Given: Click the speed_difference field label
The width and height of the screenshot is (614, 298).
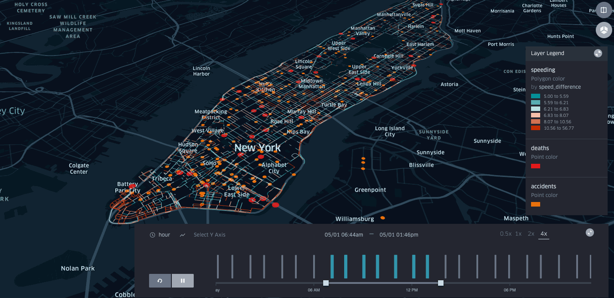Looking at the screenshot, I should 560,87.
